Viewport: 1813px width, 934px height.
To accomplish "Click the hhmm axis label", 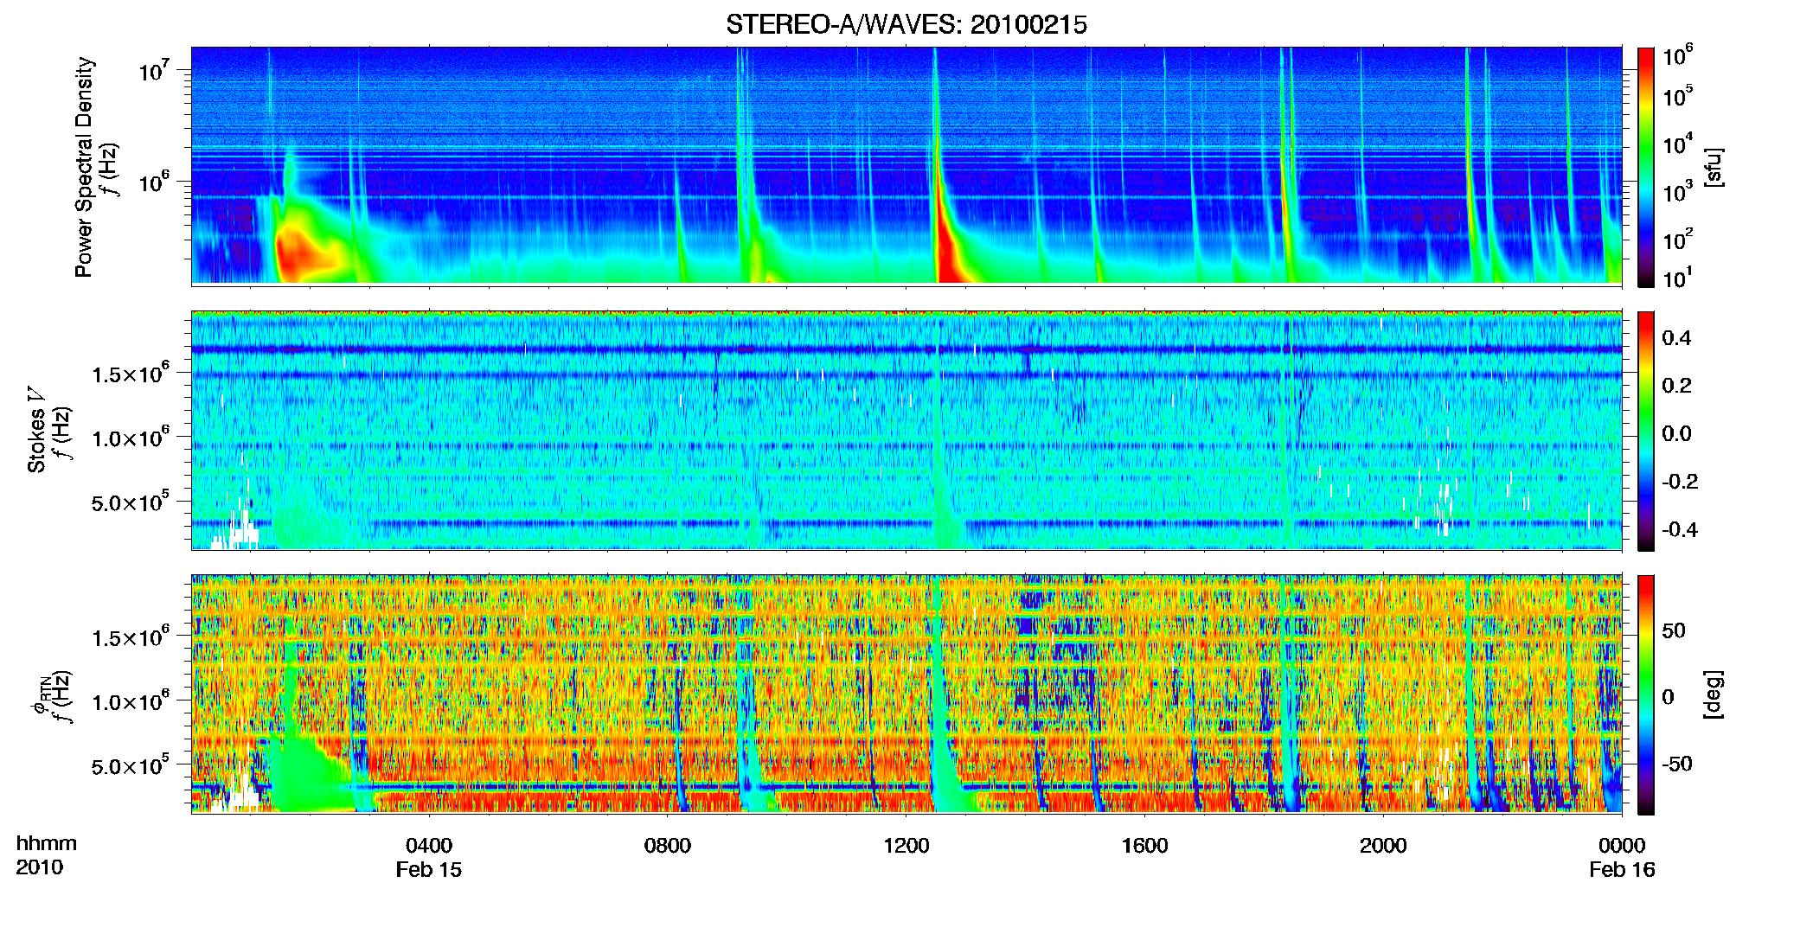I will (x=47, y=844).
